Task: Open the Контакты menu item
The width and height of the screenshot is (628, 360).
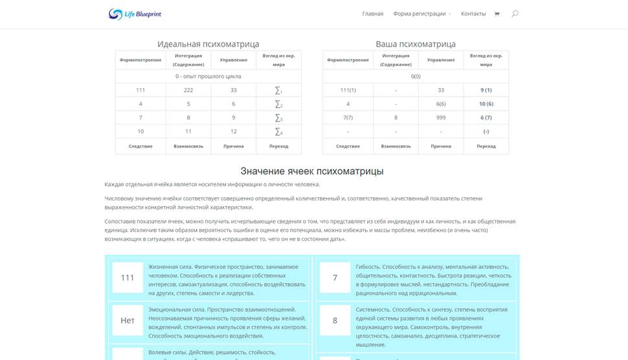Action: coord(473,14)
